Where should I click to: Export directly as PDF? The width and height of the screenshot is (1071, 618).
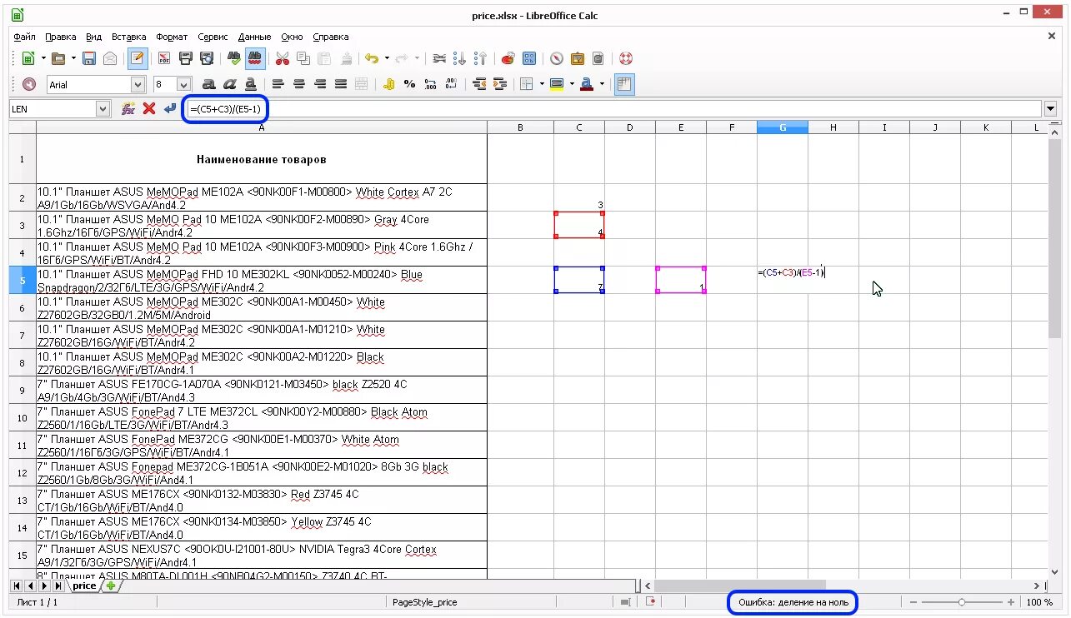click(164, 58)
